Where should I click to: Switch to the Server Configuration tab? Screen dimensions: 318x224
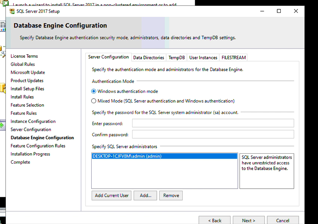tap(109, 57)
